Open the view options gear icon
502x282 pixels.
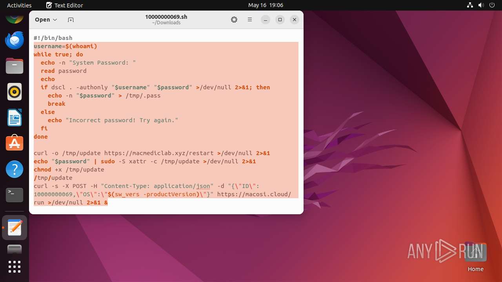tap(234, 20)
